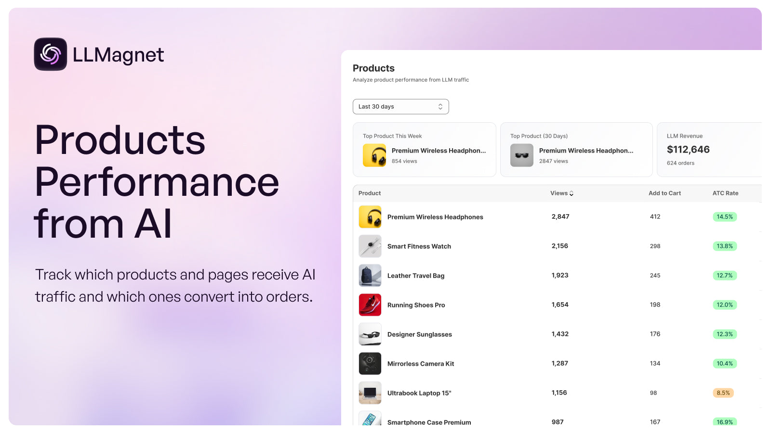Open the Mirrorless Camera Kit thumbnail
771x433 pixels.
(370, 363)
